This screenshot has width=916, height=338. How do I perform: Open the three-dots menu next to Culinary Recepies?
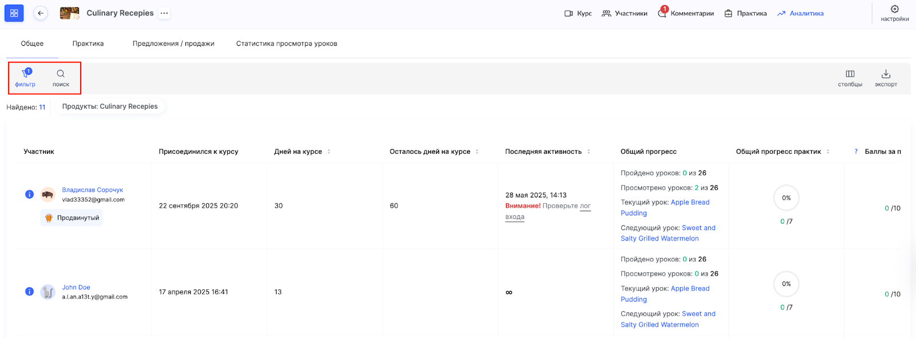(164, 13)
